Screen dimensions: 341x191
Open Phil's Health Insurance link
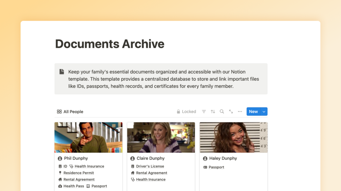click(89, 166)
